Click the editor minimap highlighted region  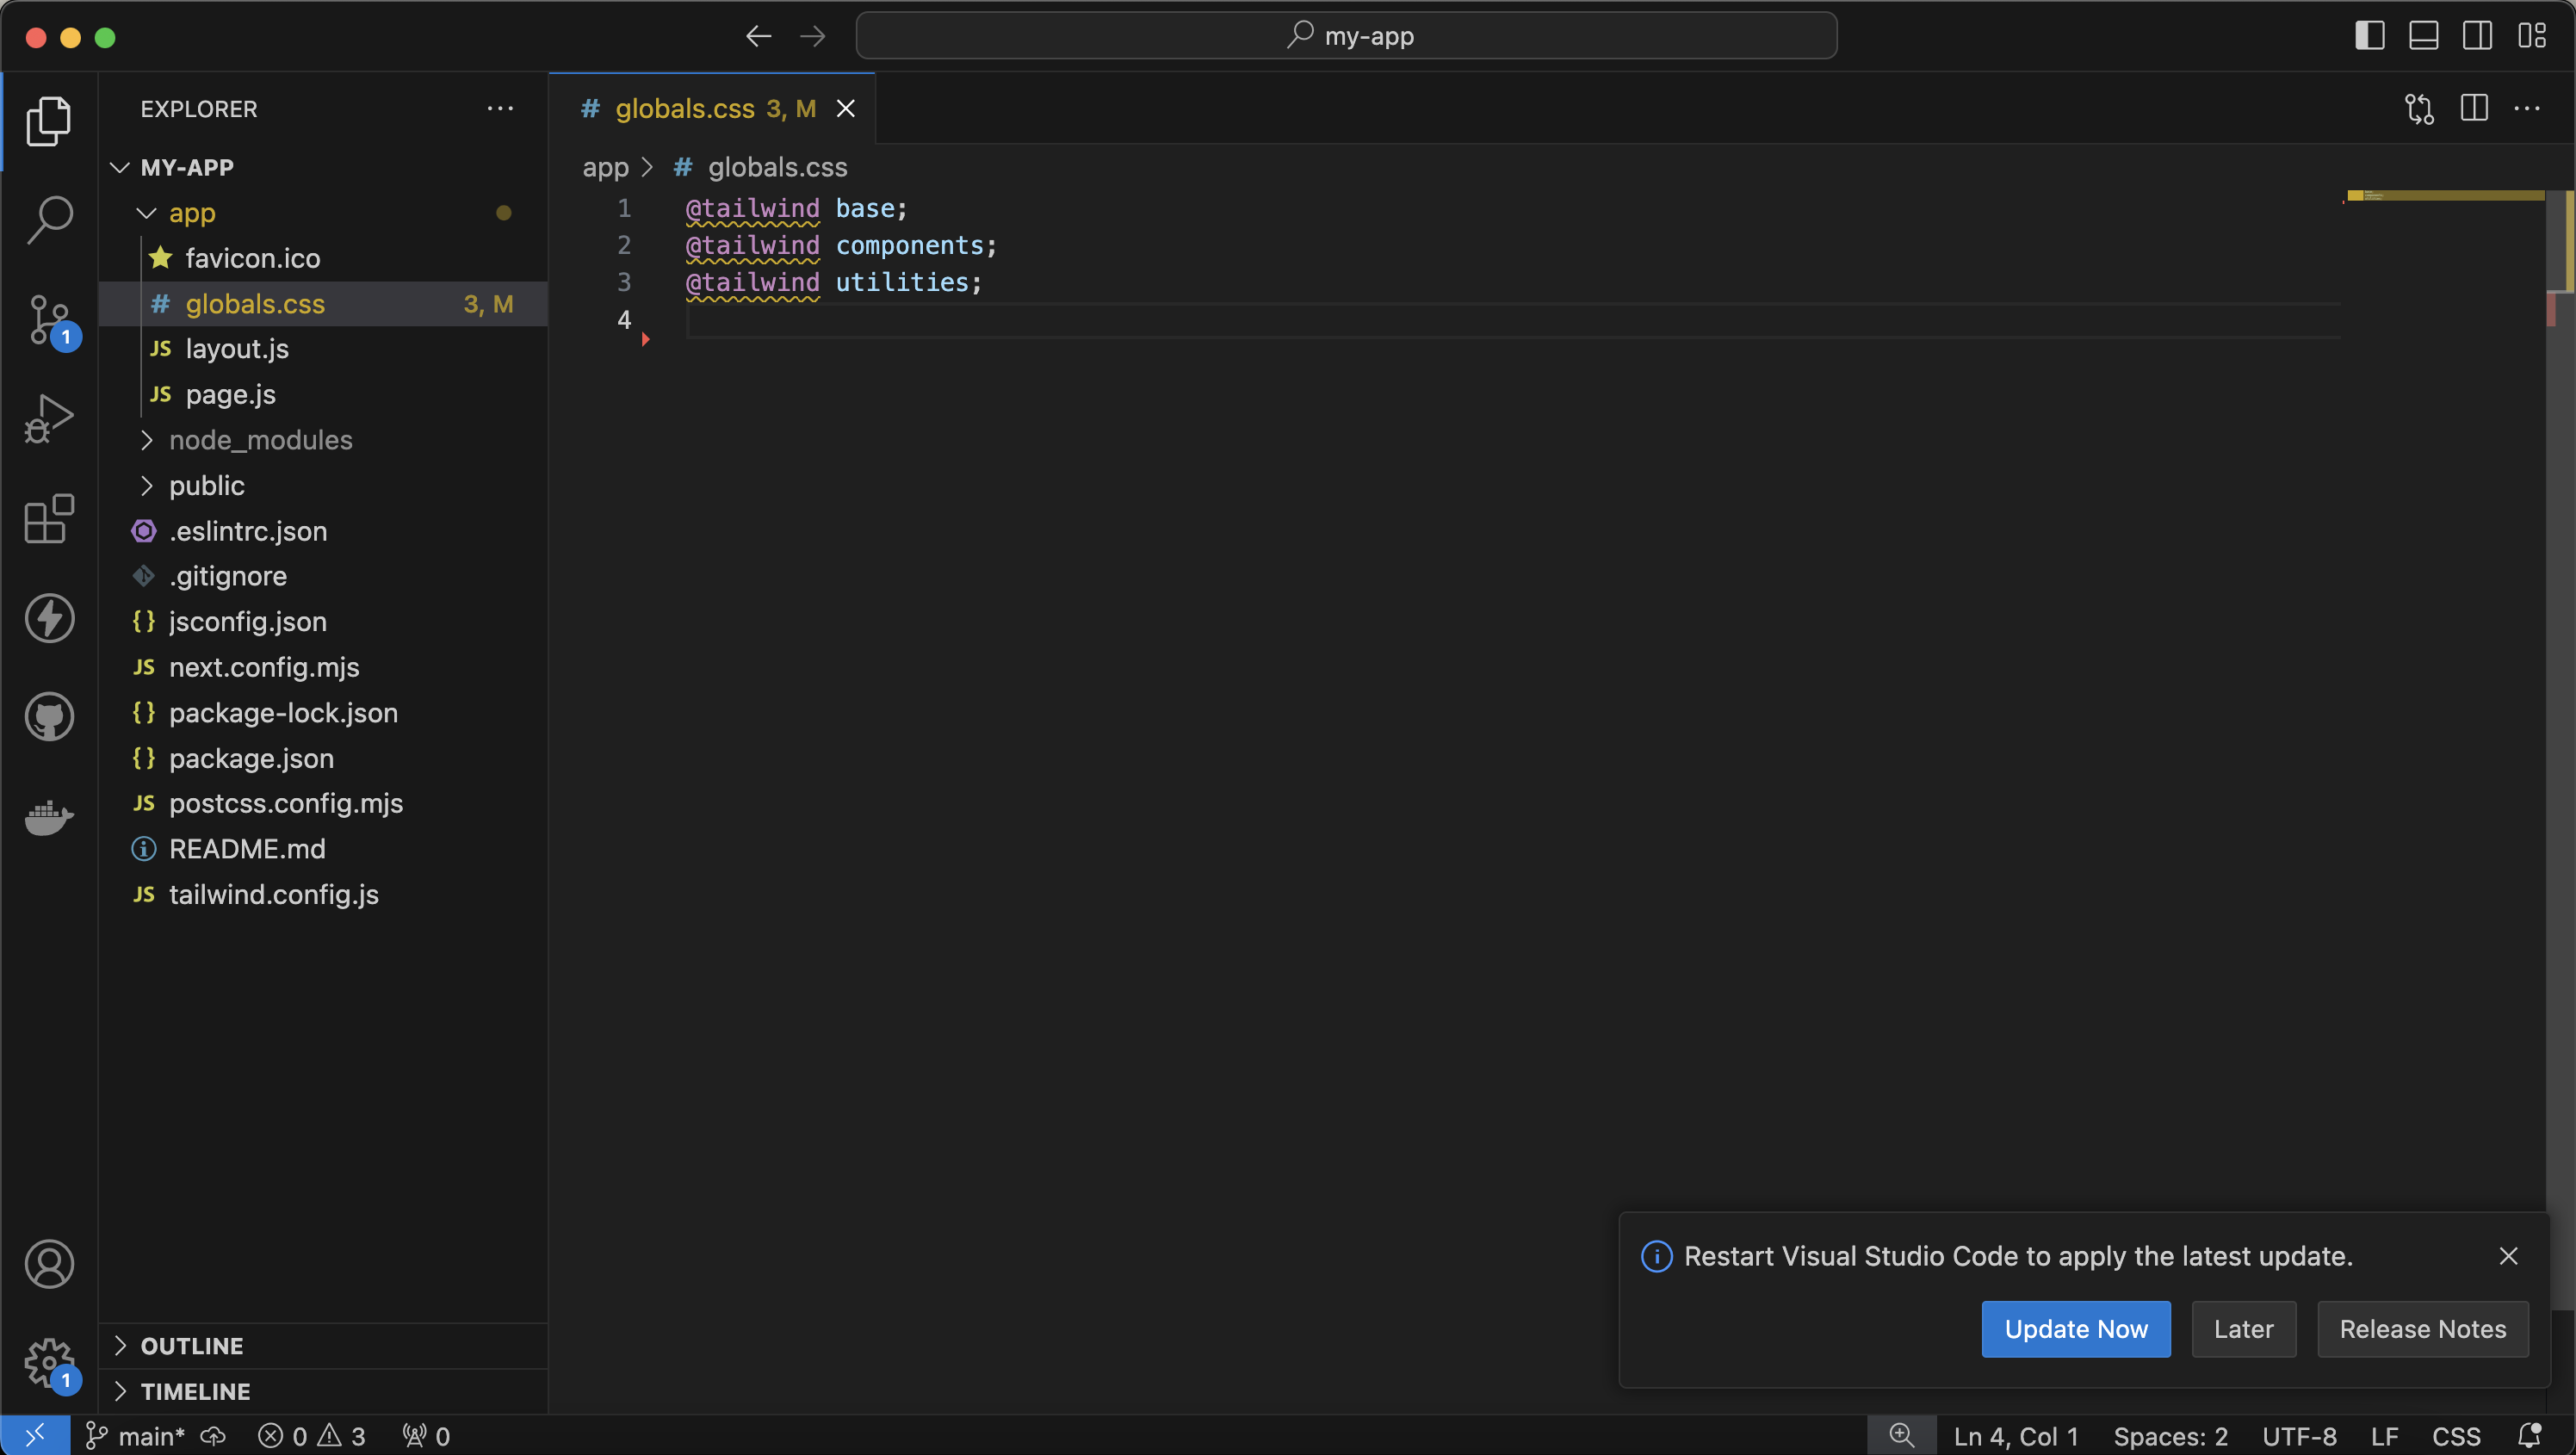pos(2444,196)
